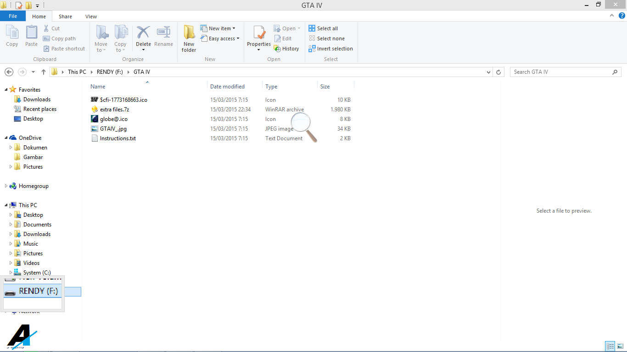
Task: Open the Quick Access Toolbar customize dropdown
Action: coord(37,6)
